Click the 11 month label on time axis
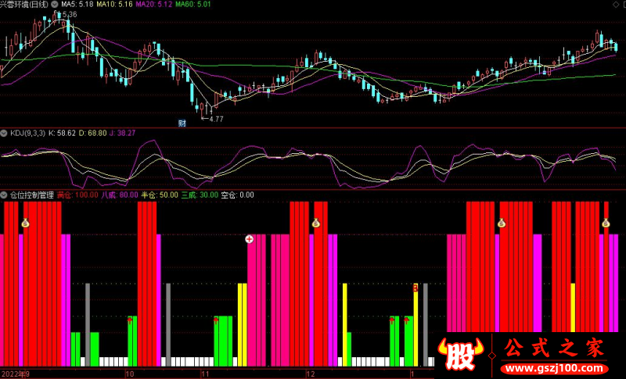 pos(205,374)
